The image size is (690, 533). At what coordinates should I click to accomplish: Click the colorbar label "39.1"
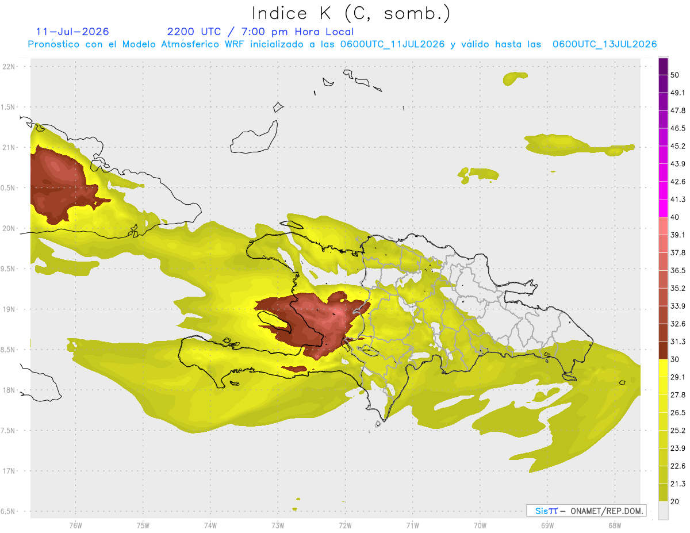(678, 235)
